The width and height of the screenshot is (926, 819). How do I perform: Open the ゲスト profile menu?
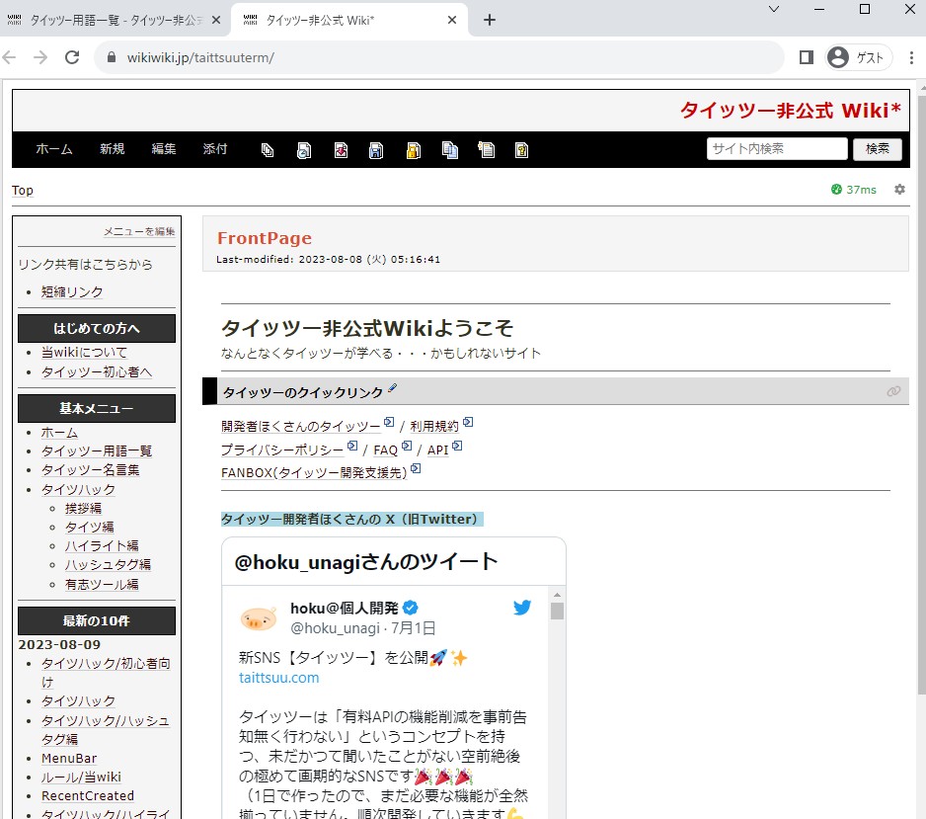tap(858, 57)
